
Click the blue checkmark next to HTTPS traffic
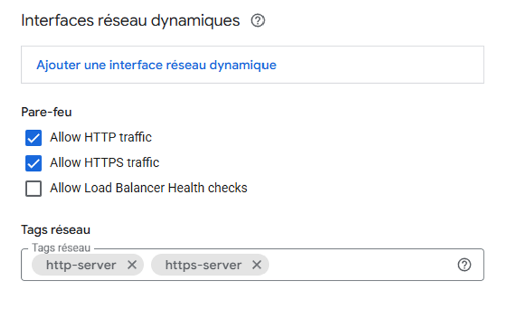click(33, 163)
